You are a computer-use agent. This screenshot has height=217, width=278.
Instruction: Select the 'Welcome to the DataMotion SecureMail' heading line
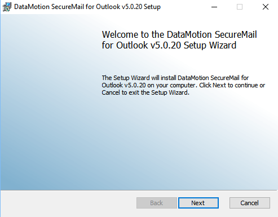(x=179, y=34)
